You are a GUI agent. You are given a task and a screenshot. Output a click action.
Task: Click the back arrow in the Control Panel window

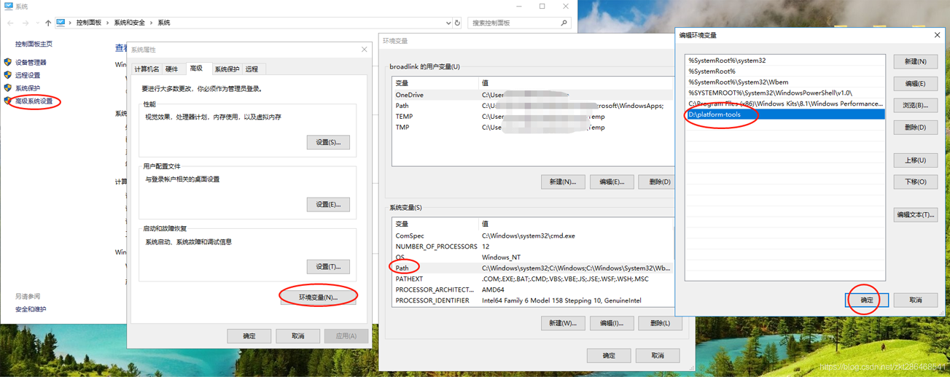[x=10, y=23]
